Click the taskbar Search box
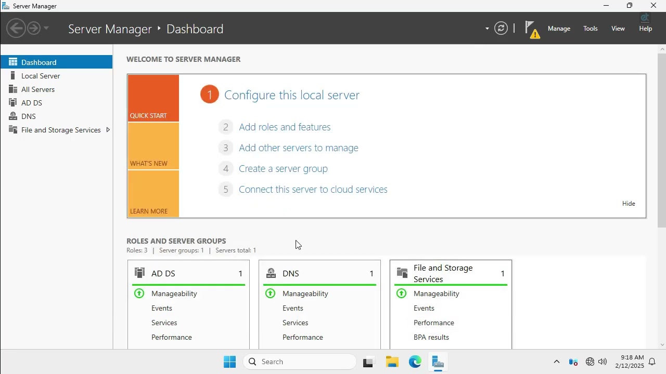This screenshot has width=666, height=374. [x=300, y=362]
